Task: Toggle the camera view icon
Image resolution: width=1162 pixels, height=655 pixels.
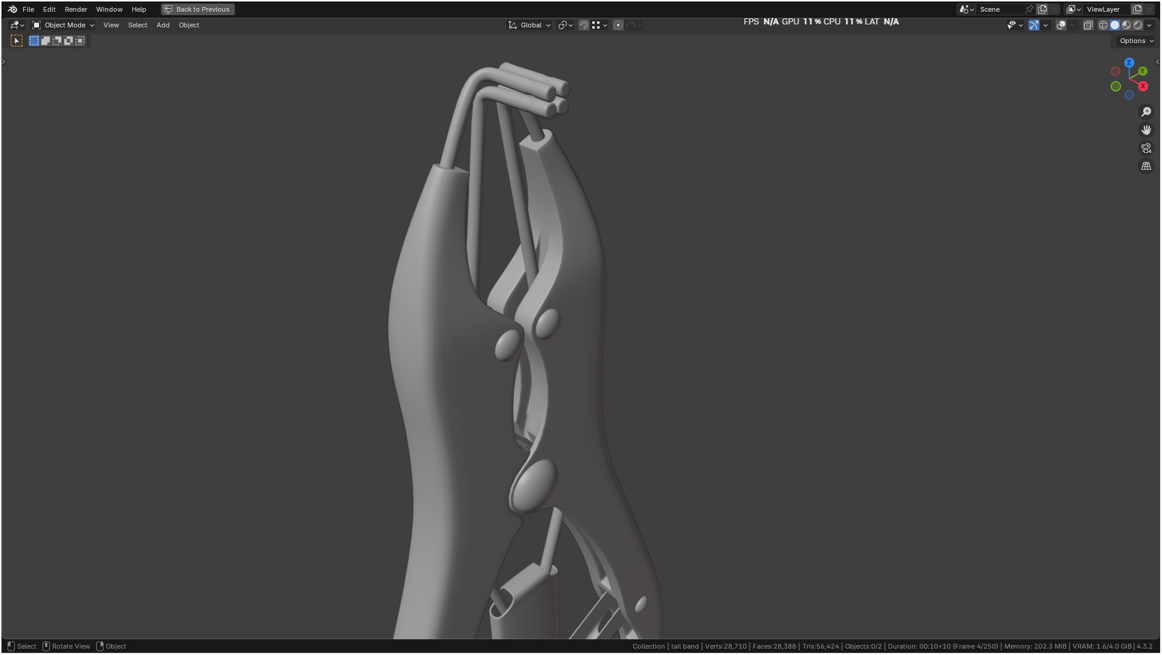Action: [1146, 148]
